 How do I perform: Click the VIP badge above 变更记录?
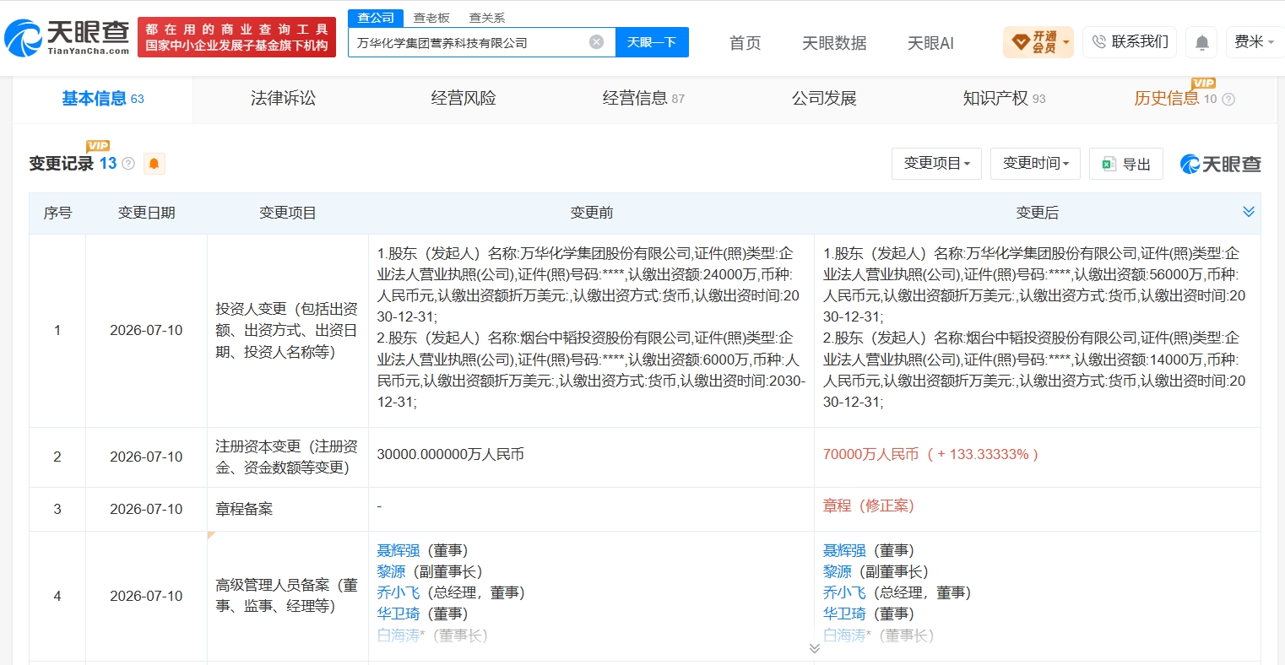click(x=98, y=146)
